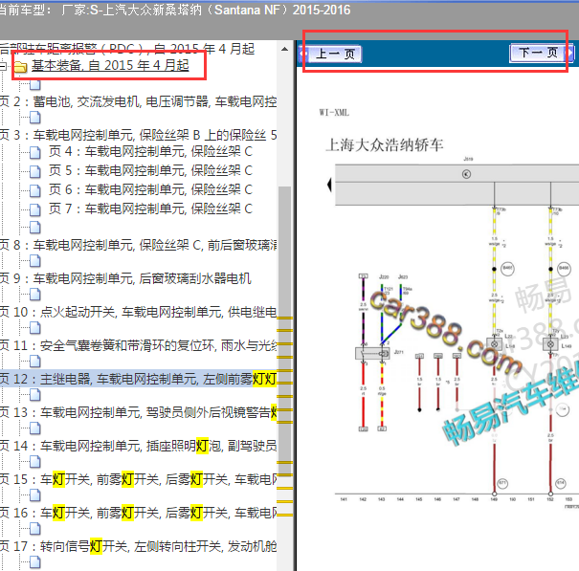Open 页 17 : 转向信号灯开关 entry
The height and width of the screenshot is (571, 579).
pyautogui.click(x=138, y=547)
